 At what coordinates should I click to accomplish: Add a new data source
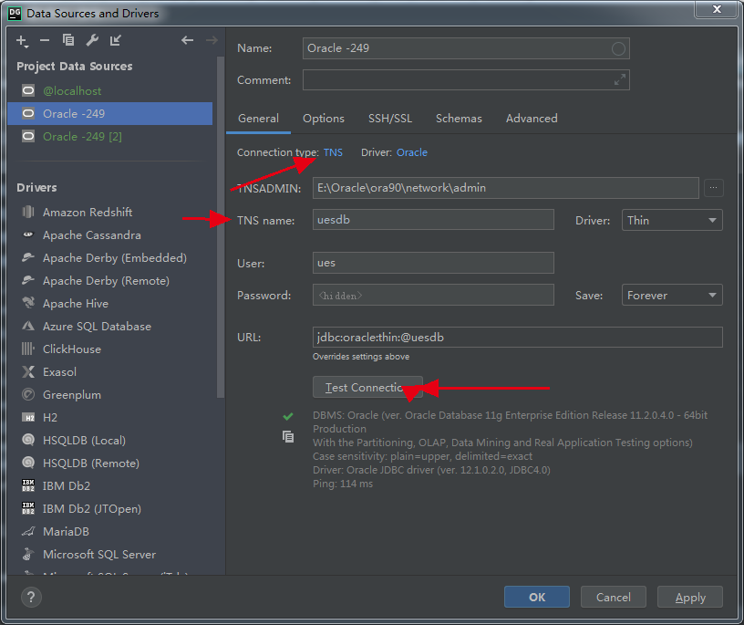[21, 40]
